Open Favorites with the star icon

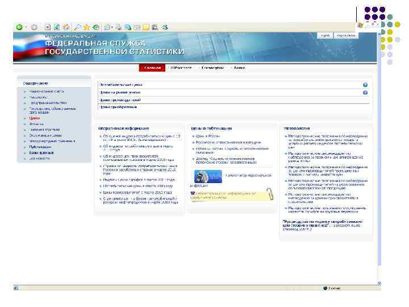pos(86,27)
